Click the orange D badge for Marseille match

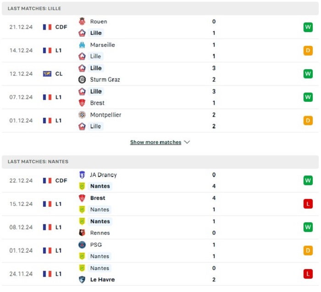308,50
